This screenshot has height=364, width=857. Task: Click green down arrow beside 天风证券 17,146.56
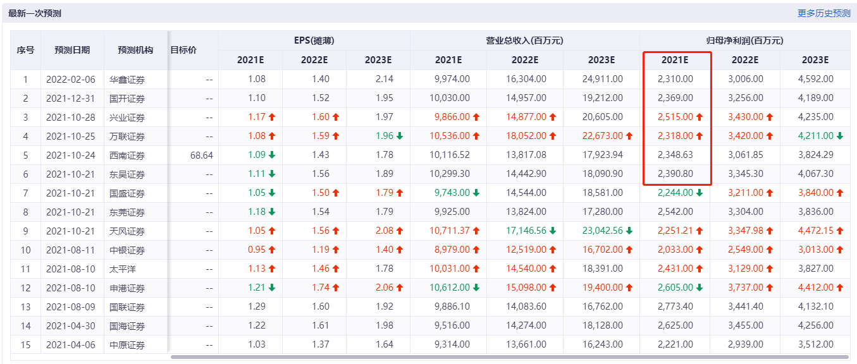click(553, 231)
